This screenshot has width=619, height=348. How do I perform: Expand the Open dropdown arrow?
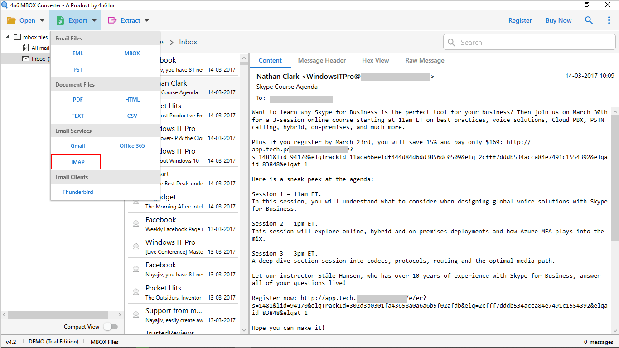click(42, 20)
